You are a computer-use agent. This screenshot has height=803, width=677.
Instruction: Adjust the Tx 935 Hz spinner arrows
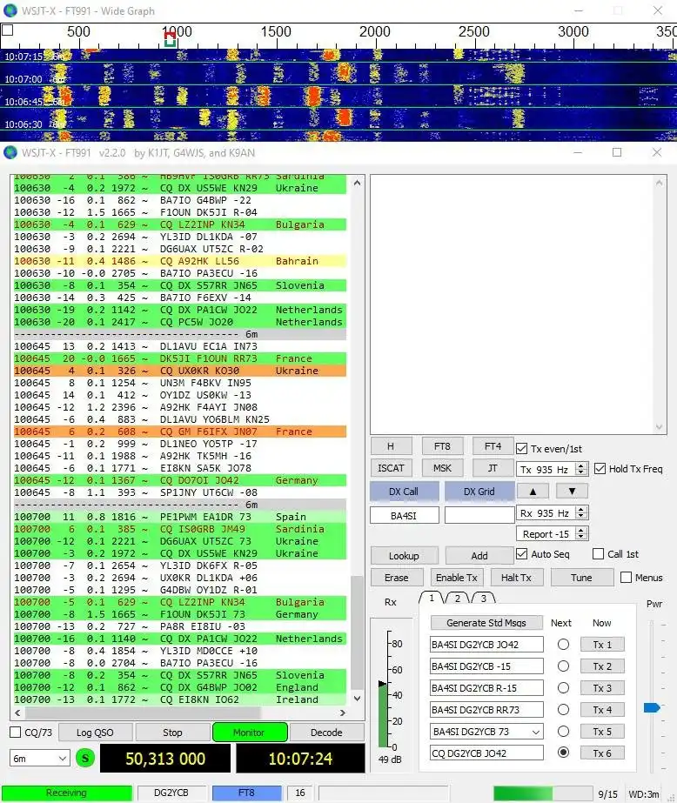click(580, 469)
